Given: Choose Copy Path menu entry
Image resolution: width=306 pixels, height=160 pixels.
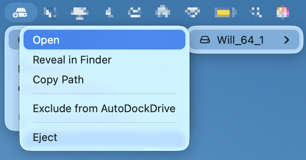Looking at the screenshot, I should [104, 80].
